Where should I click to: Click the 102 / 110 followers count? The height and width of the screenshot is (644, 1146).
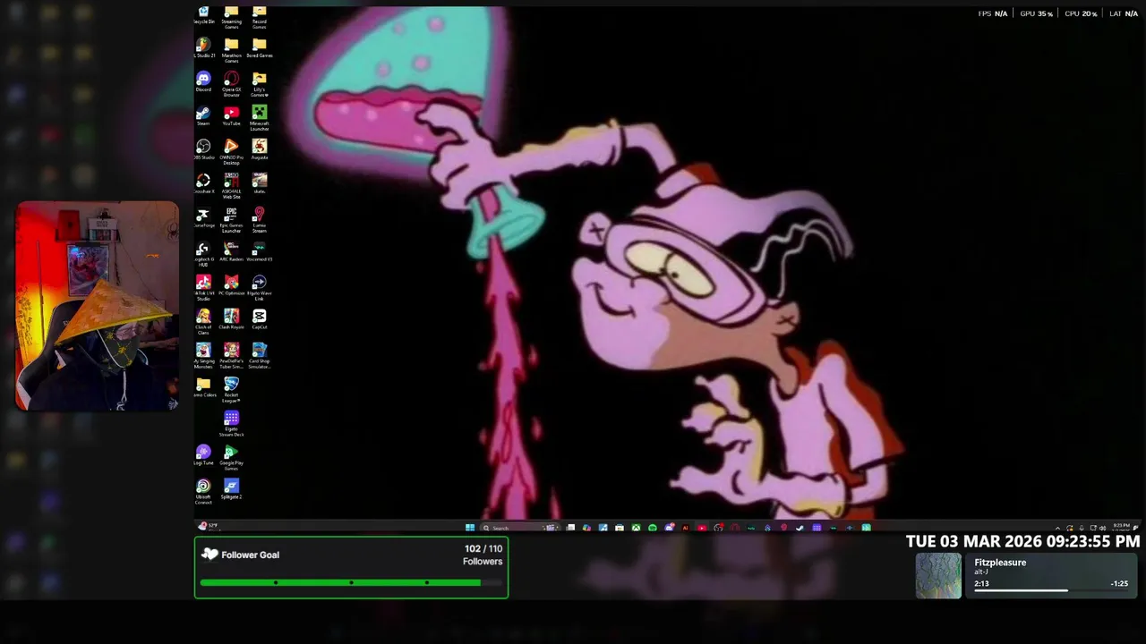click(483, 548)
